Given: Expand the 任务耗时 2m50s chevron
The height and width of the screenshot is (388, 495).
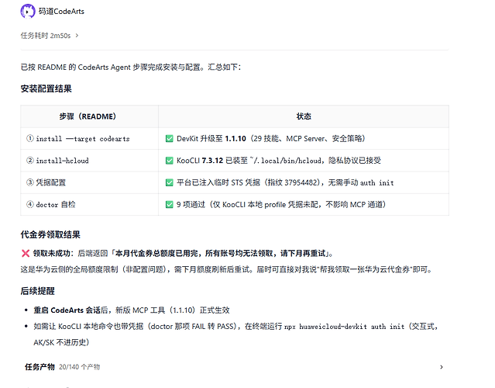Looking at the screenshot, I should [77, 36].
